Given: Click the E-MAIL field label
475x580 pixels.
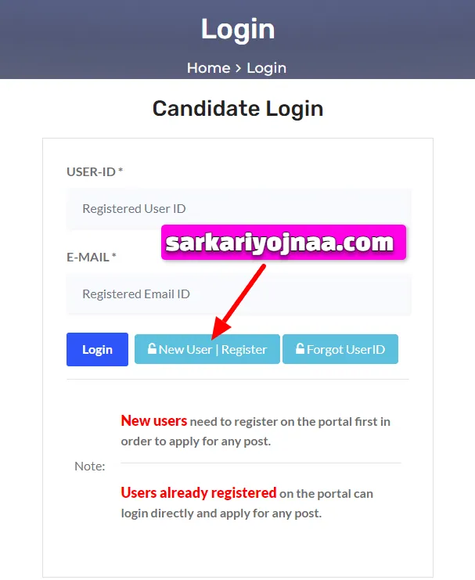Looking at the screenshot, I should (92, 257).
